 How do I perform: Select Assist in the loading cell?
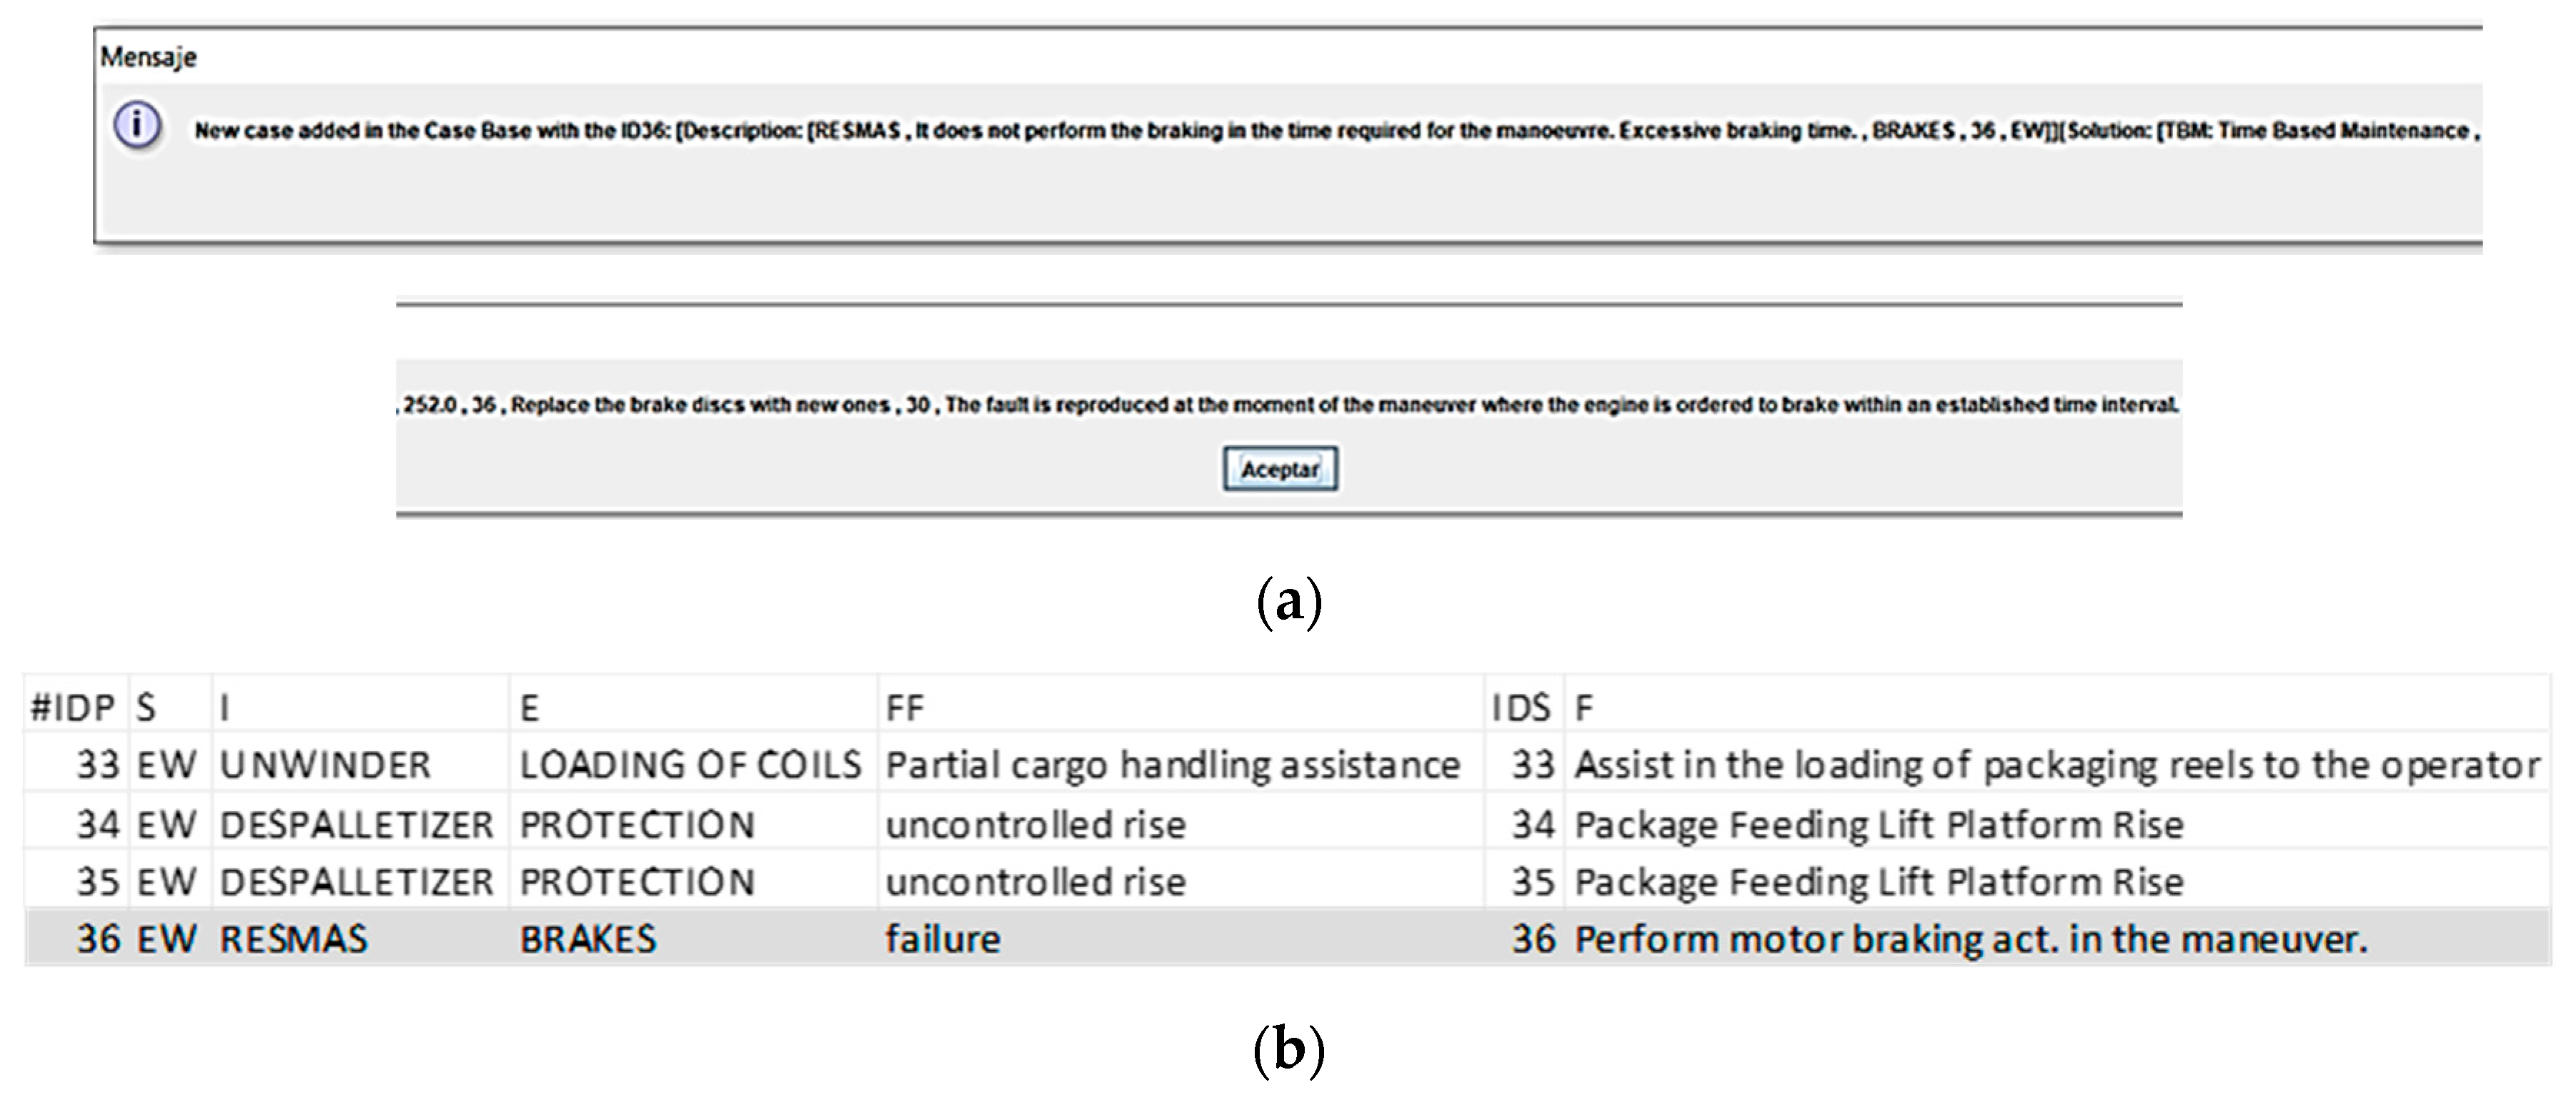[x=2057, y=765]
